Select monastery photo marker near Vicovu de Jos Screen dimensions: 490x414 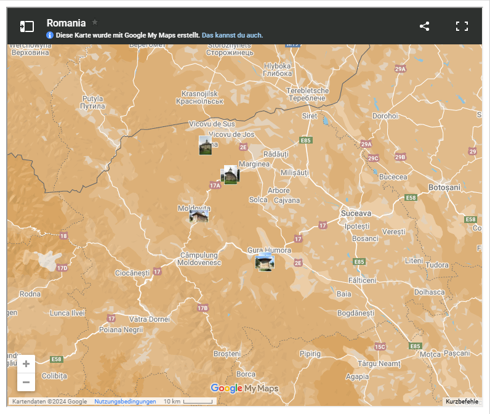(206, 145)
